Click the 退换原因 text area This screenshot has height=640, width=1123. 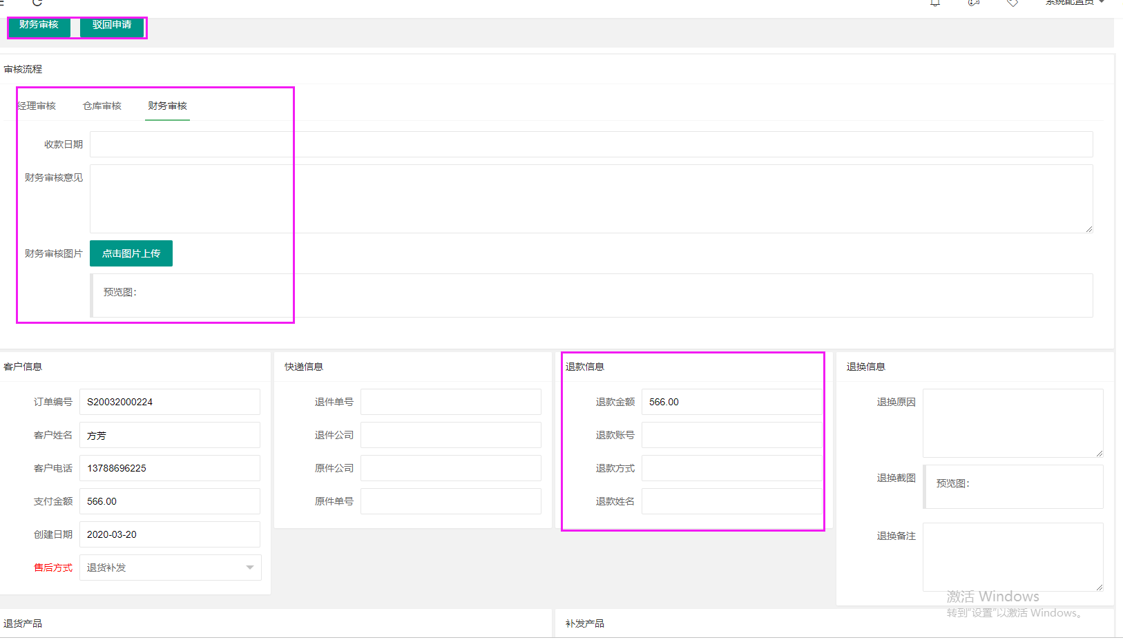click(x=1013, y=423)
